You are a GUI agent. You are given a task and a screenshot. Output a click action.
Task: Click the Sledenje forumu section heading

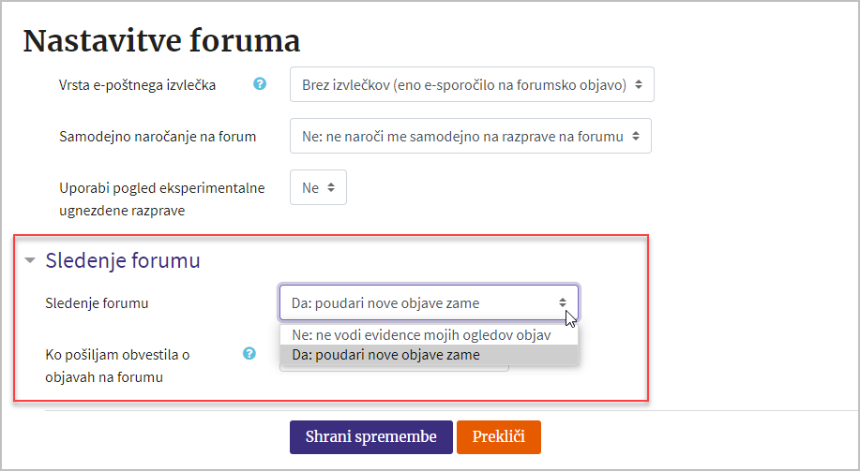pyautogui.click(x=123, y=260)
